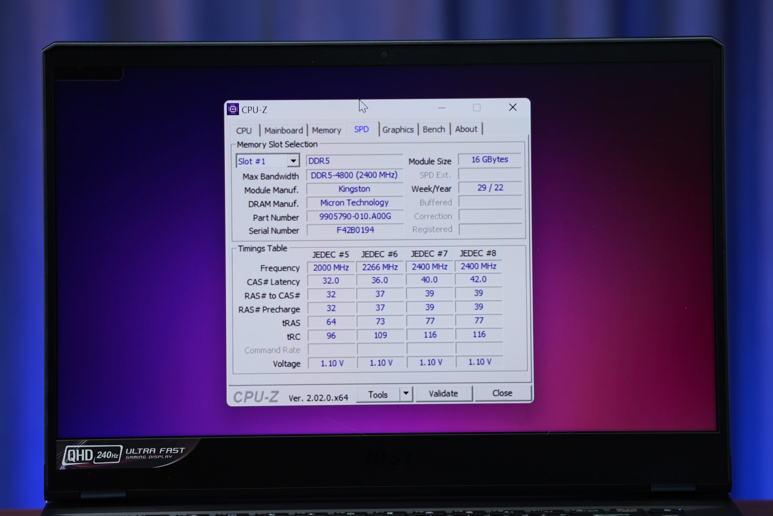Image resolution: width=773 pixels, height=516 pixels.
Task: Click the 29 / 22 Week/Year value
Action: (490, 188)
